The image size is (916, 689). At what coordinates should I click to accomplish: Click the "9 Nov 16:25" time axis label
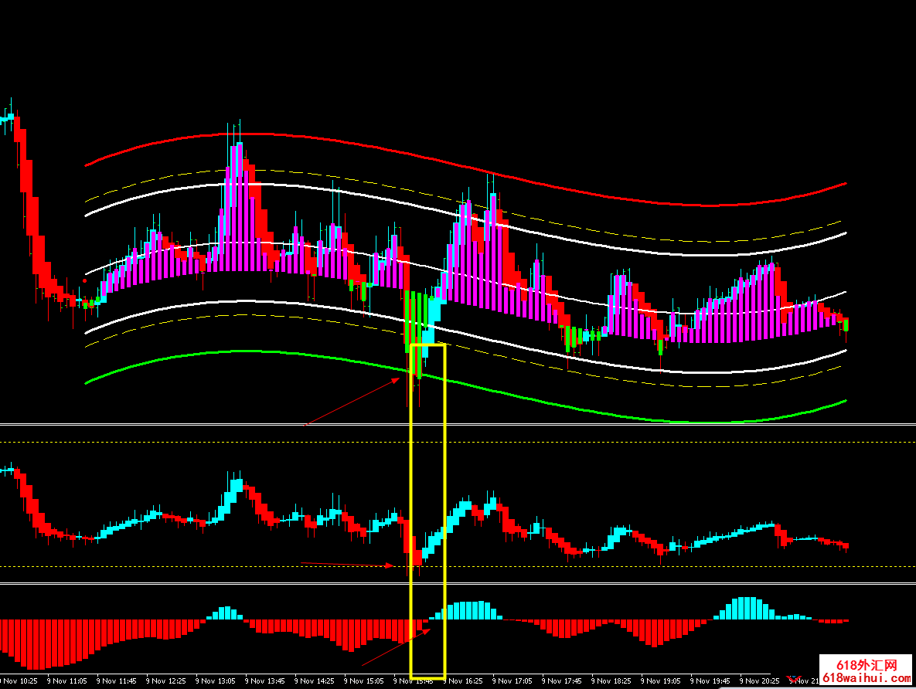[465, 681]
